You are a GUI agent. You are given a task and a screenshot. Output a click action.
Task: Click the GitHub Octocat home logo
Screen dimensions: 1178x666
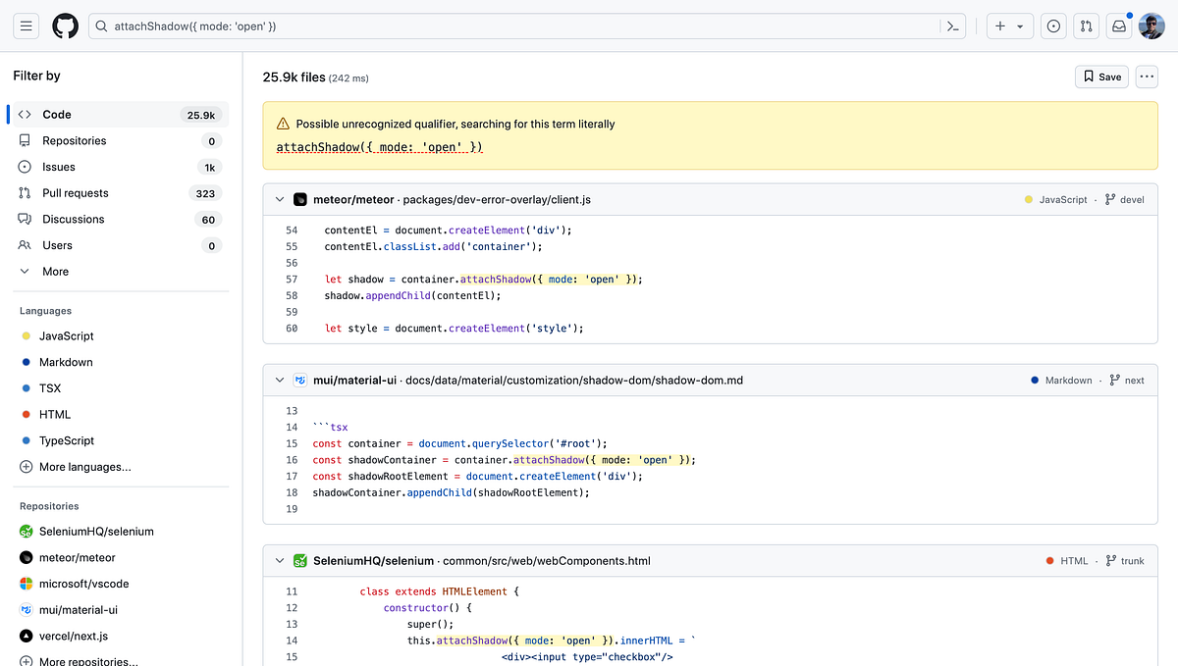65,26
